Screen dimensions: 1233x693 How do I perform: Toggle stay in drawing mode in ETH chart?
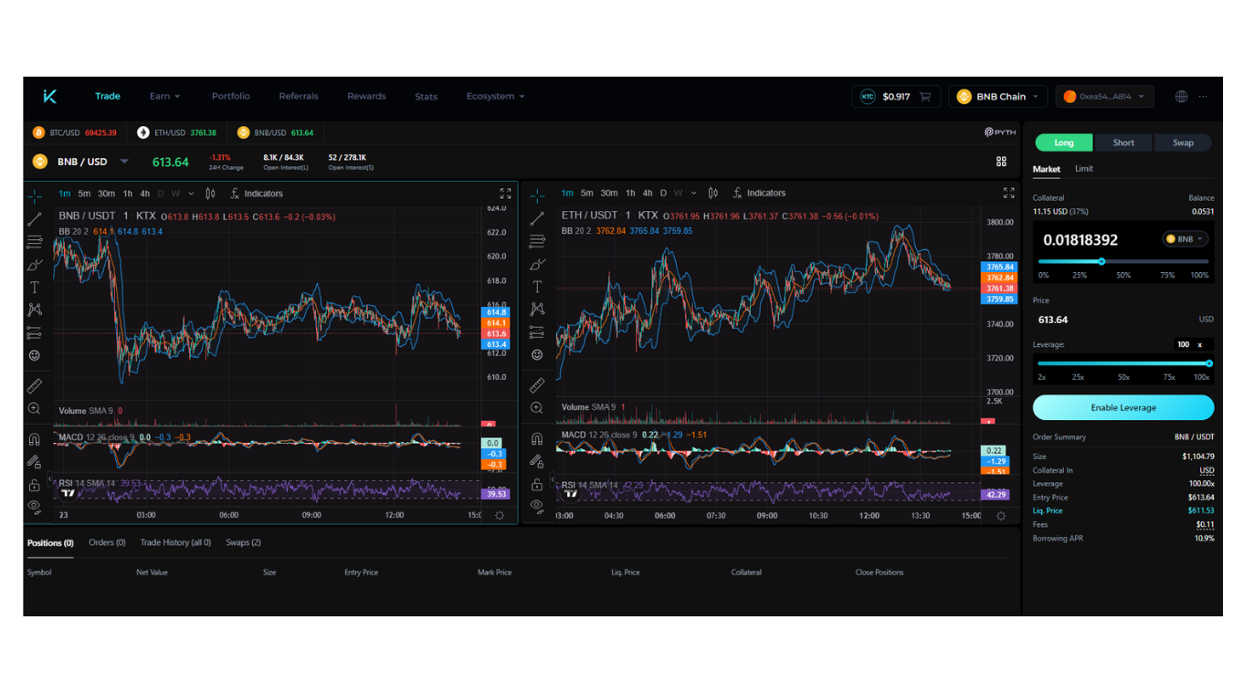[x=537, y=461]
